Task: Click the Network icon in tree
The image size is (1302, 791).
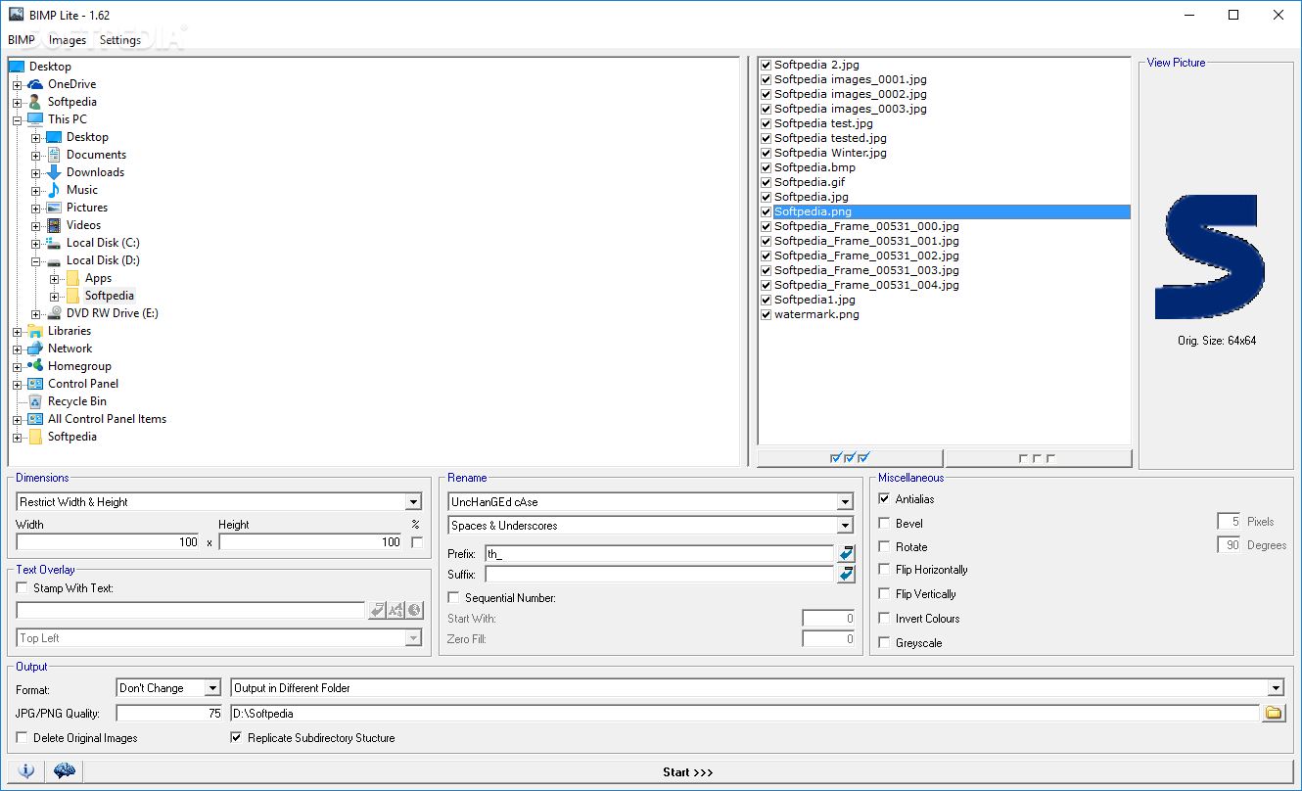Action: point(35,349)
